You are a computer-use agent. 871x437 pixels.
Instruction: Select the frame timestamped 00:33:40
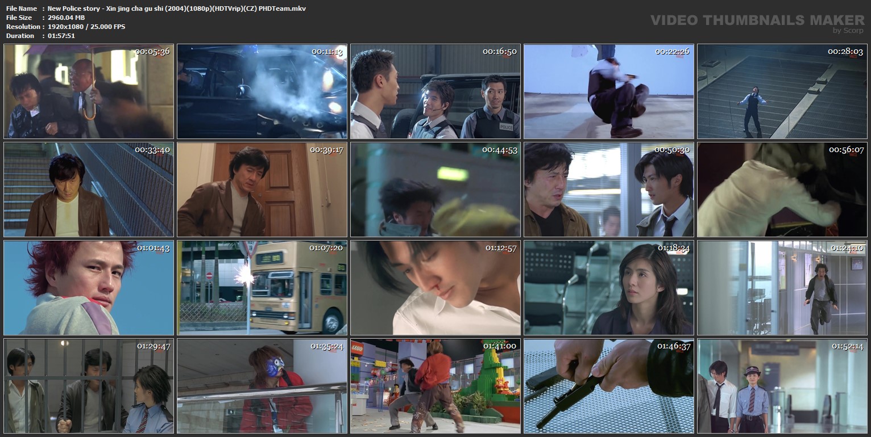(89, 190)
